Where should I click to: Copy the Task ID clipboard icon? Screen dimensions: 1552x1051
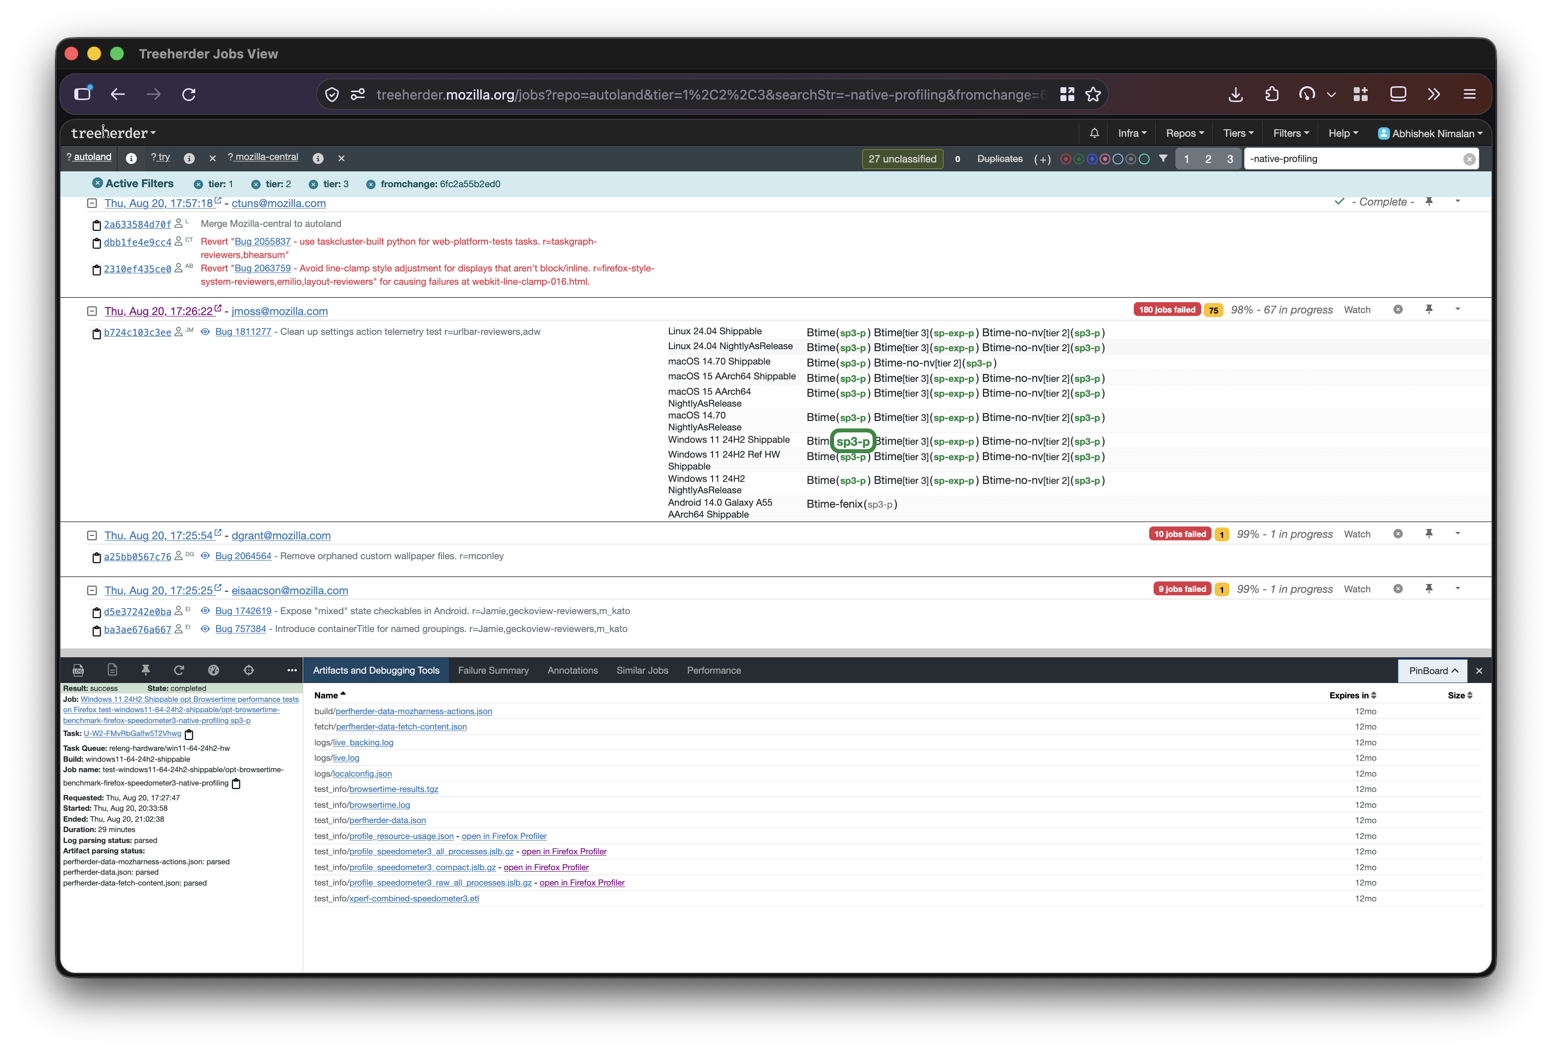(x=189, y=734)
